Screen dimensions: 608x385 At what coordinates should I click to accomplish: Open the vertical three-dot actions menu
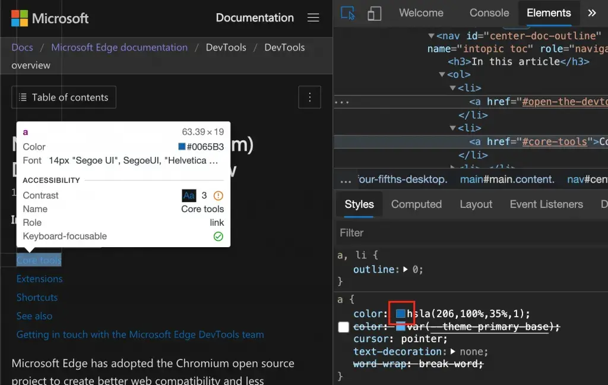tap(309, 97)
